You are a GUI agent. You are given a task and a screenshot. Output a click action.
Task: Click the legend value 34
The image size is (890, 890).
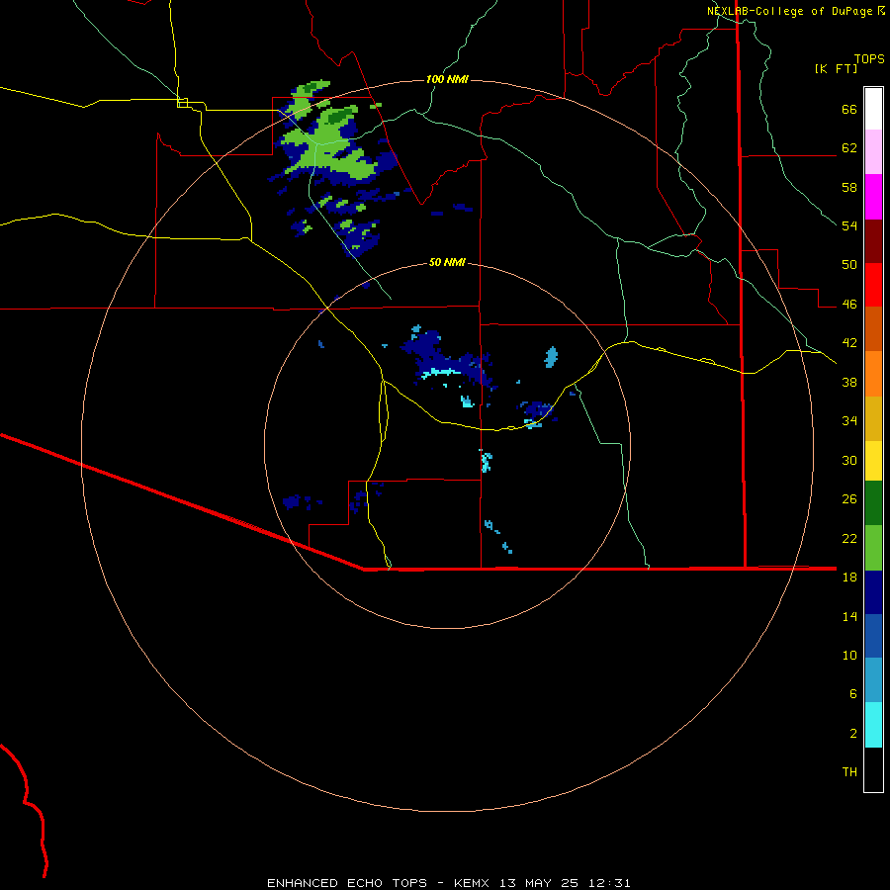pos(849,421)
